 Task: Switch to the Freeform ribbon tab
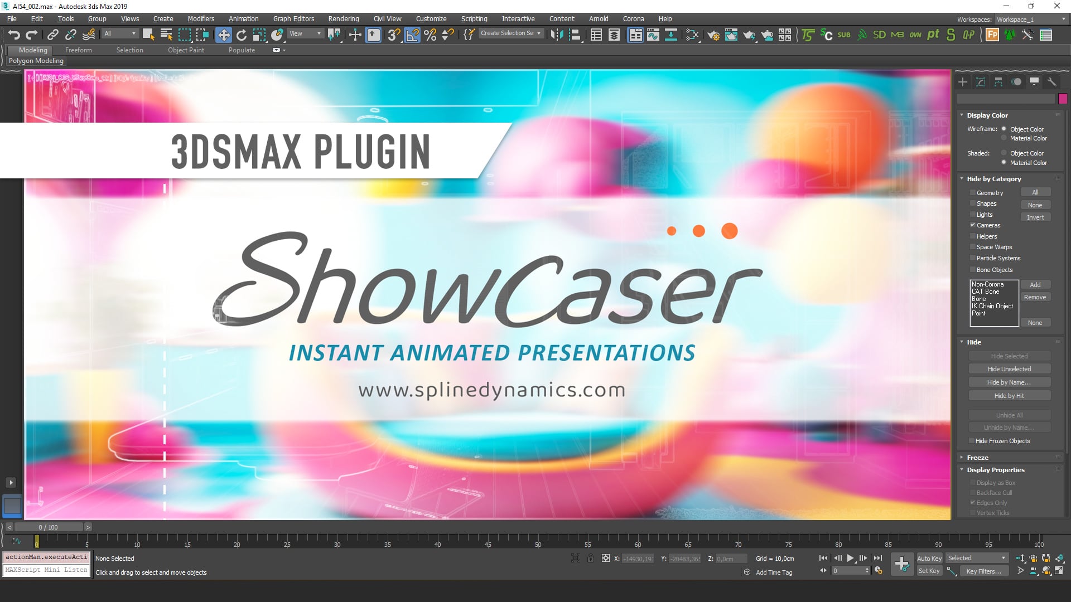click(78, 50)
